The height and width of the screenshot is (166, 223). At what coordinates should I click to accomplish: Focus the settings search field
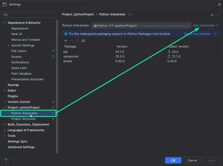[x=29, y=15]
